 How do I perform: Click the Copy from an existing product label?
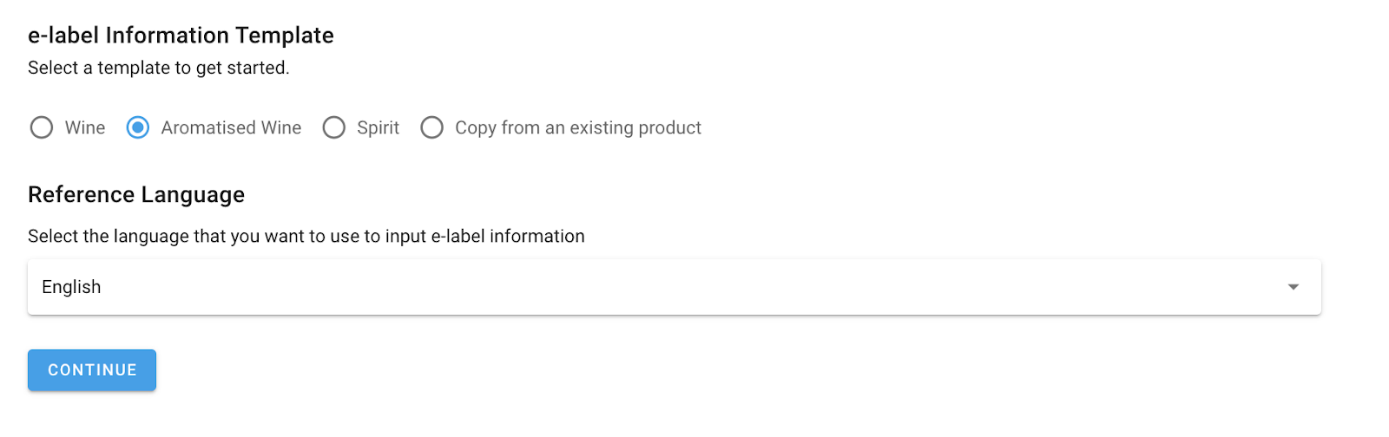point(577,127)
